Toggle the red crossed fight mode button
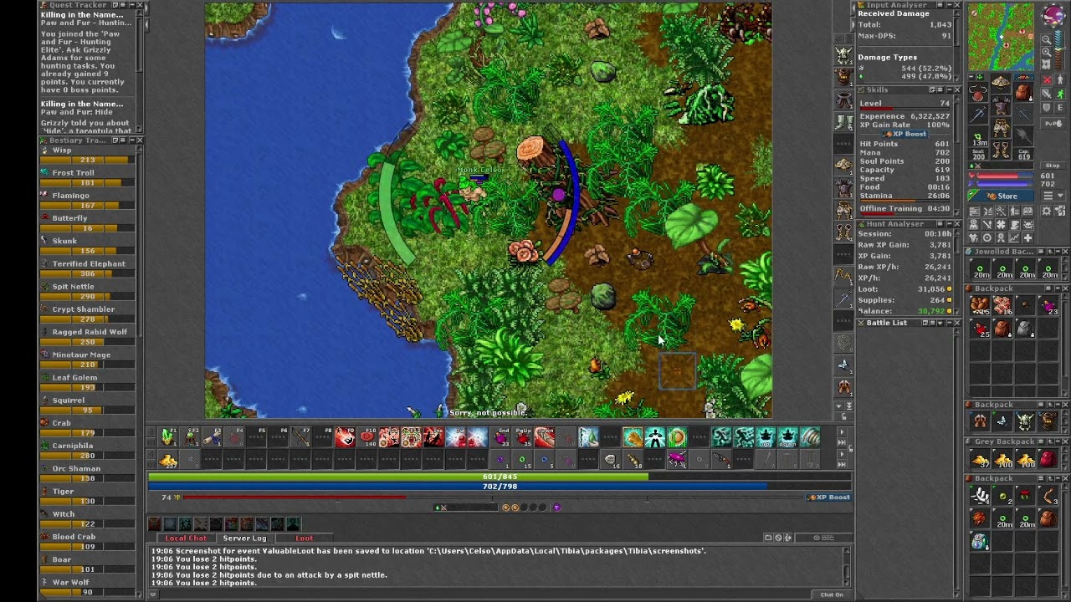Image resolution: width=1071 pixels, height=602 pixels. coord(1047,80)
